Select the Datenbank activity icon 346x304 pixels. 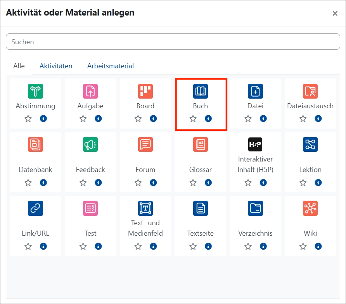(35, 144)
